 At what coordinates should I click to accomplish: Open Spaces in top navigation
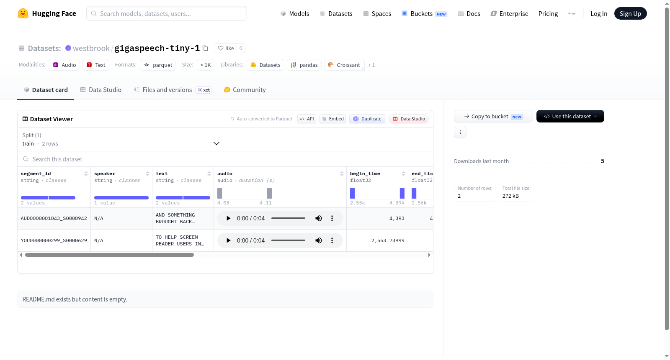pyautogui.click(x=377, y=13)
